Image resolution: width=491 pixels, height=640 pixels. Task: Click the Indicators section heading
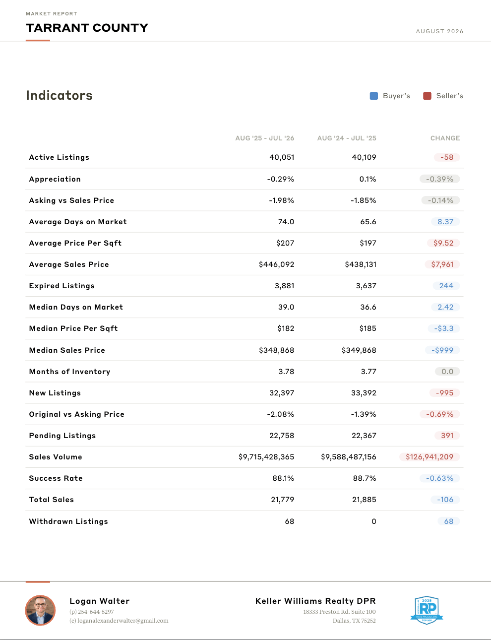pyautogui.click(x=59, y=95)
